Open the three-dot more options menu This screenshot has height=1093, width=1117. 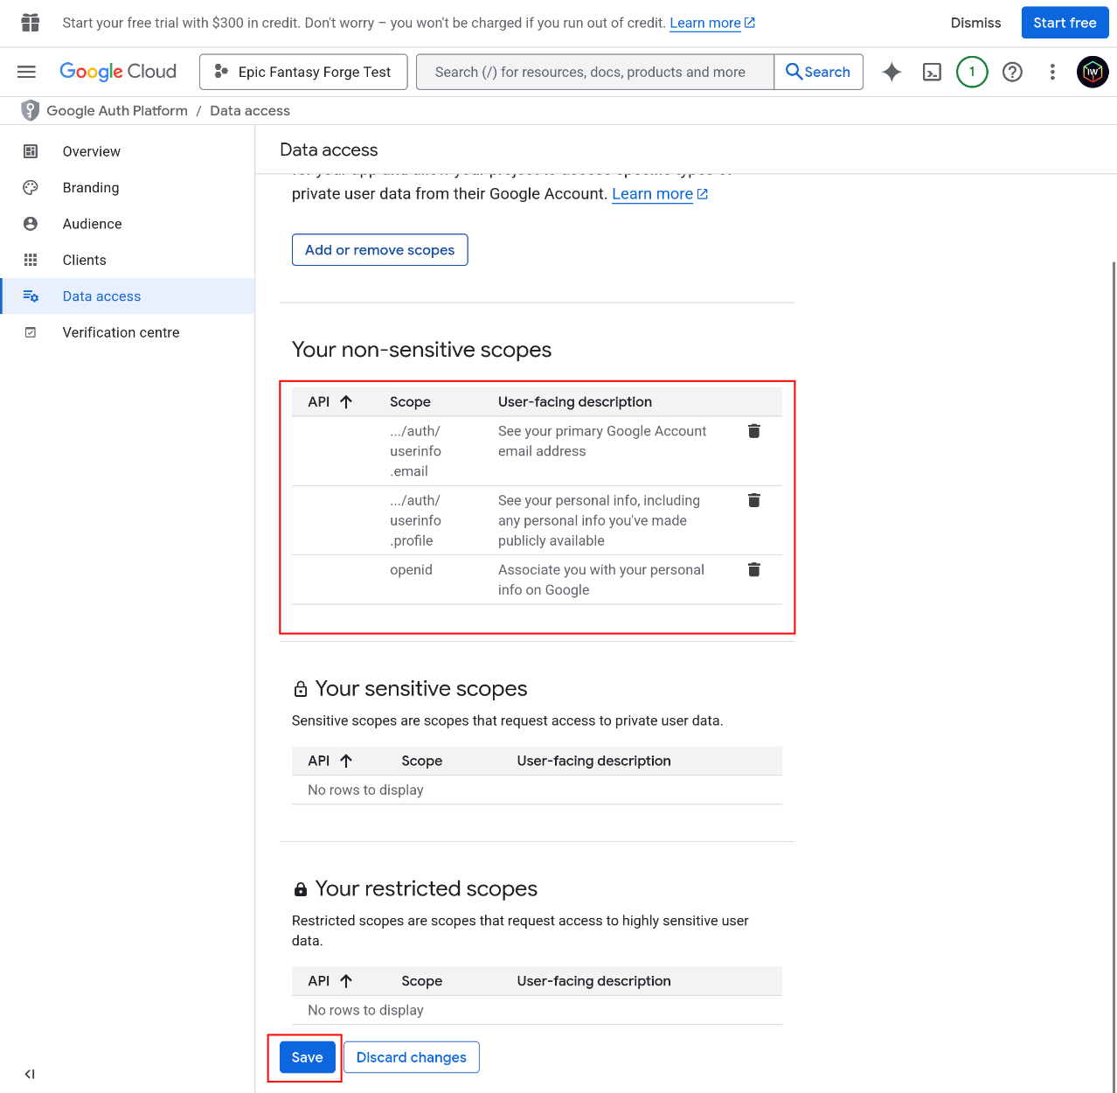pos(1052,72)
